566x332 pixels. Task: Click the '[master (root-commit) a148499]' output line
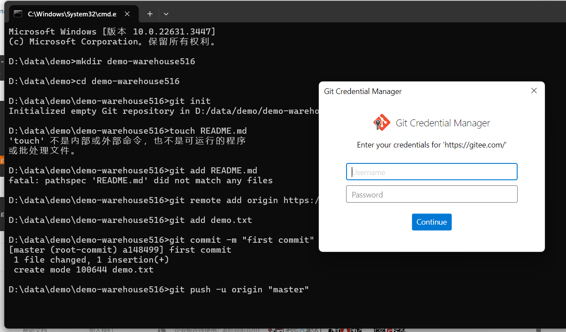click(120, 250)
